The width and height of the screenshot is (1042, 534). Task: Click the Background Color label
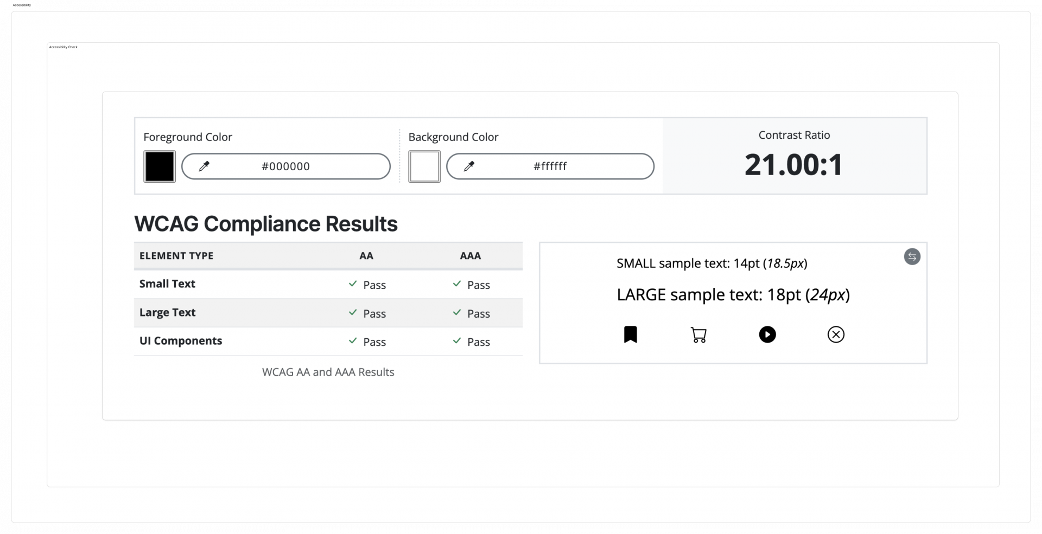point(453,137)
